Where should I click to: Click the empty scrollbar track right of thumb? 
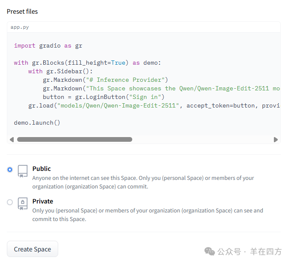pos(201,140)
